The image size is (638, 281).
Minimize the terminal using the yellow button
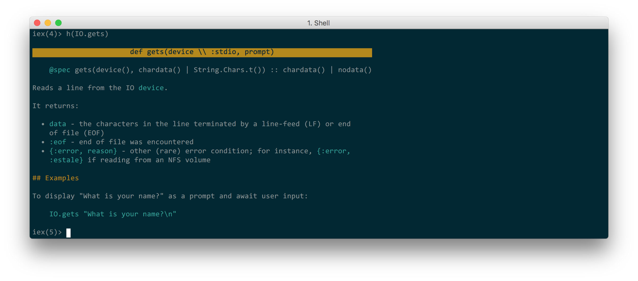(x=48, y=23)
